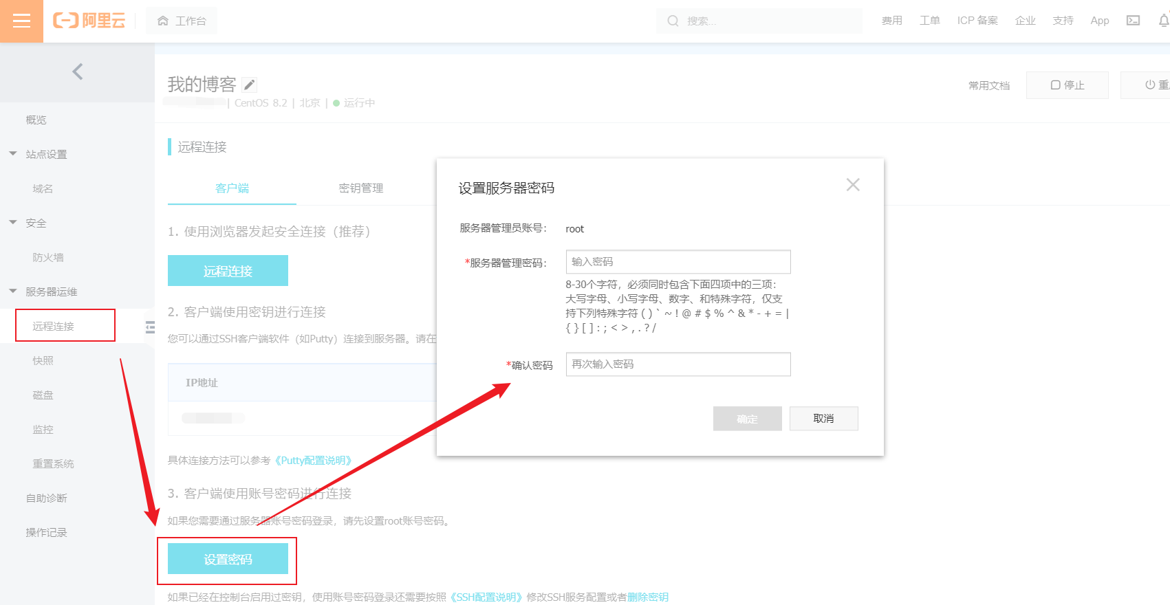1170x605 pixels.
Task: Open the notifications bell
Action: (x=1163, y=21)
